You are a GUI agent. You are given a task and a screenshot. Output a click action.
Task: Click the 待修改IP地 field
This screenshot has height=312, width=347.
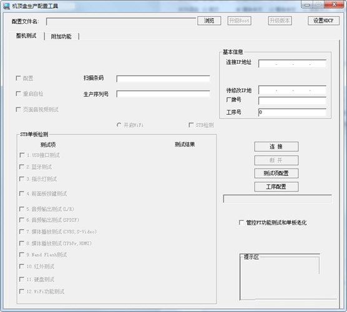[x=292, y=90]
